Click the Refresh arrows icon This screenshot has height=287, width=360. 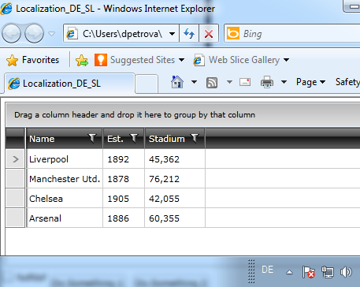[189, 34]
